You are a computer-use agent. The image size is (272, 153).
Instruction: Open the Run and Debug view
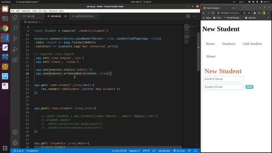click(15, 49)
